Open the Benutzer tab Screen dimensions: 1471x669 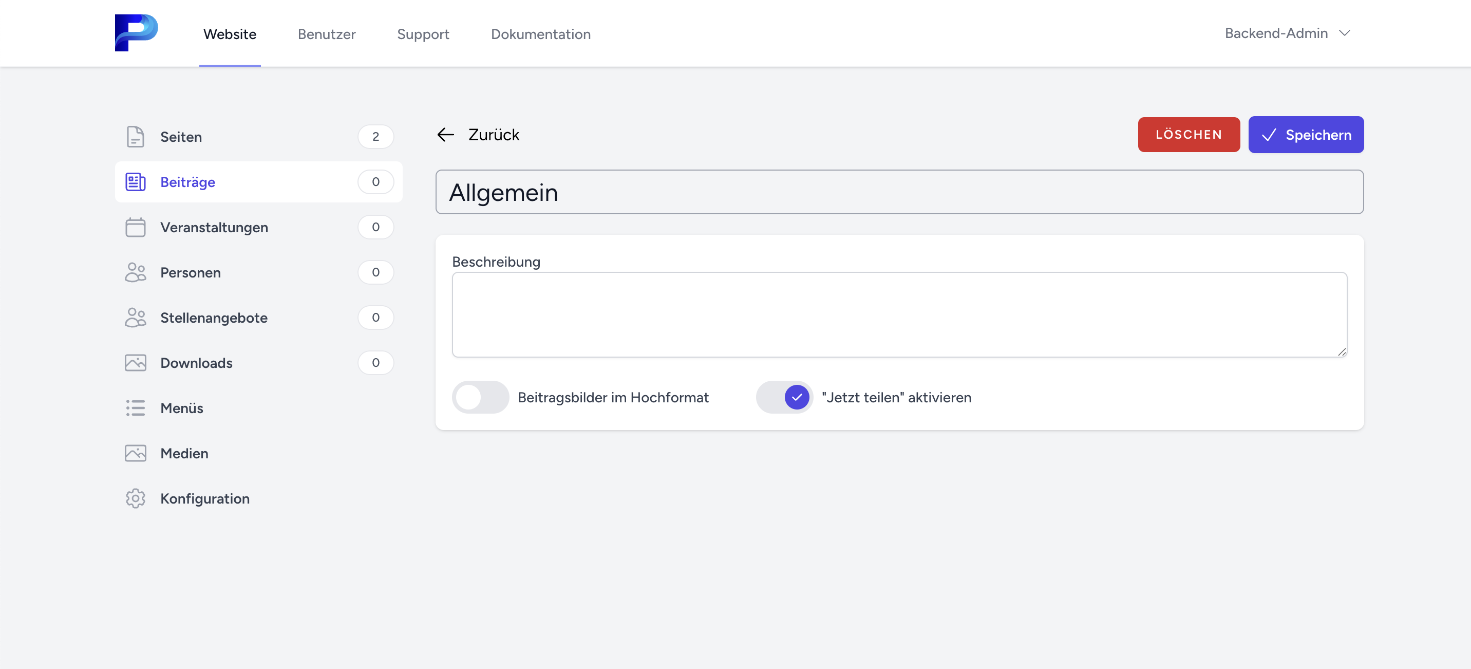327,34
